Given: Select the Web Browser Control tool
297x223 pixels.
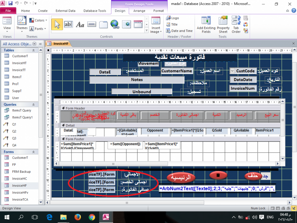Looking at the screenshot, I should click(x=126, y=24).
